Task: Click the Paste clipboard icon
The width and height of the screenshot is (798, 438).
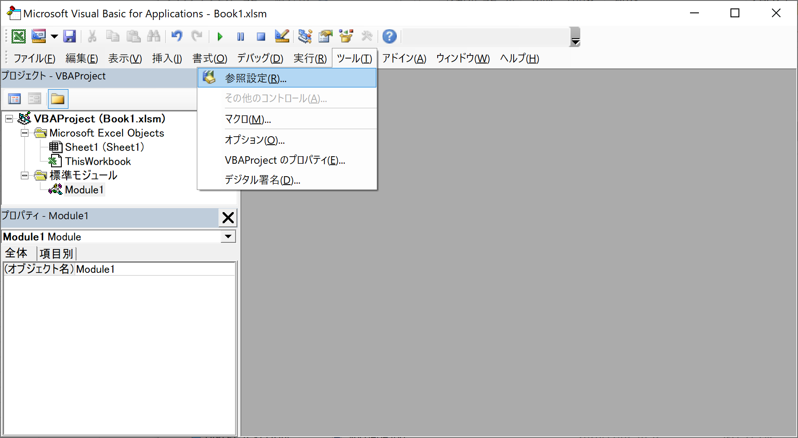Action: click(x=133, y=36)
